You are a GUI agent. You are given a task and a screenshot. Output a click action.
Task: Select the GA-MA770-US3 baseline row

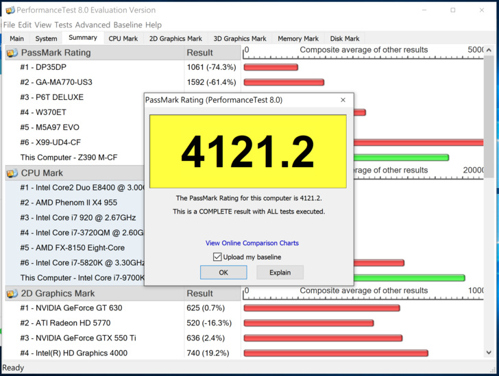[62, 82]
